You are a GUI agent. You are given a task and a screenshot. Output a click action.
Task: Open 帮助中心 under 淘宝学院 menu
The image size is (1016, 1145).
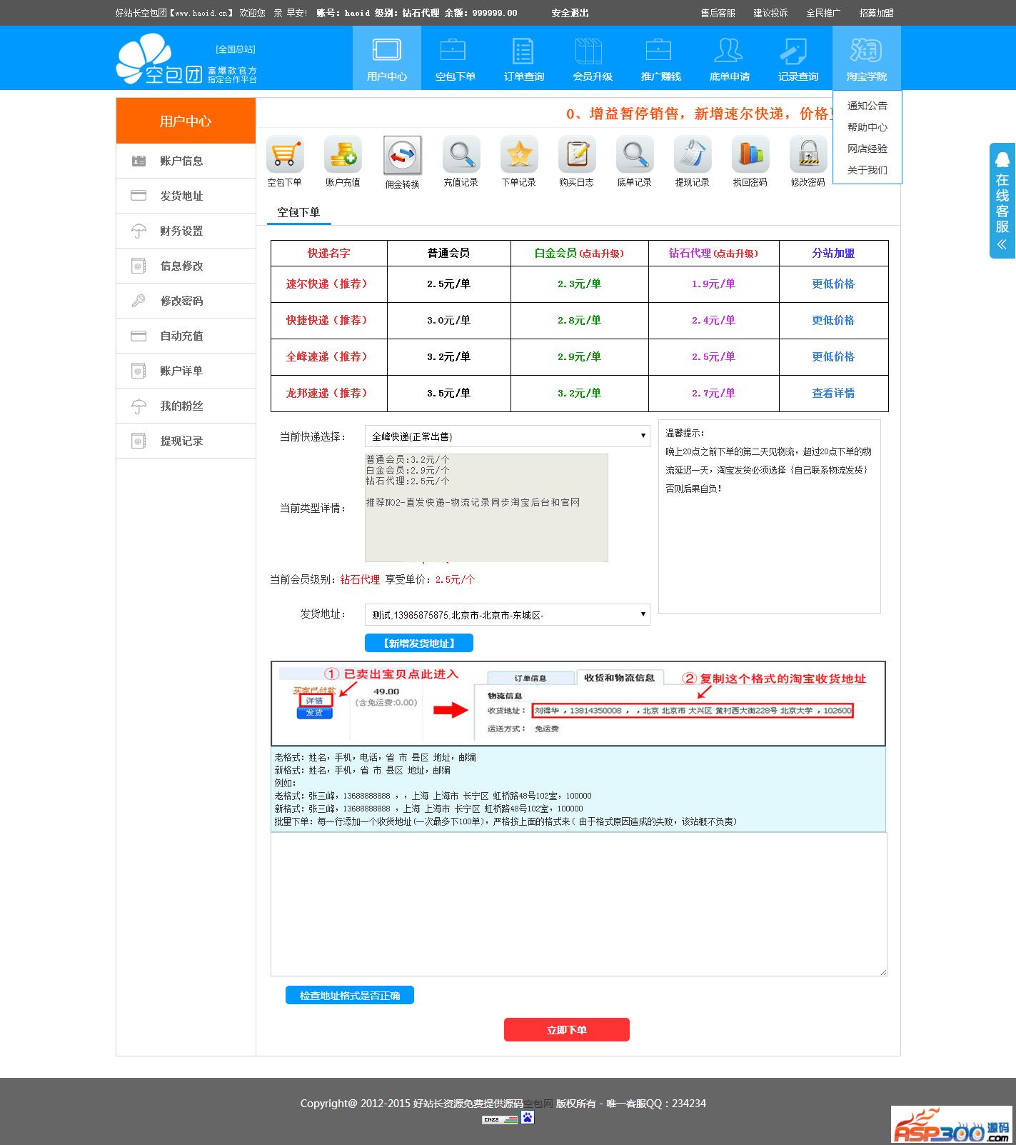[x=867, y=127]
